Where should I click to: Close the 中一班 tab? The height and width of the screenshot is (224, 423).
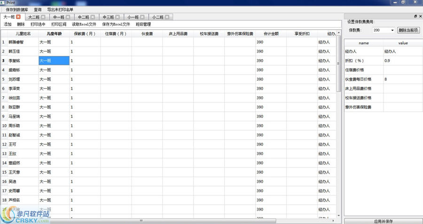pyautogui.click(x=68, y=17)
